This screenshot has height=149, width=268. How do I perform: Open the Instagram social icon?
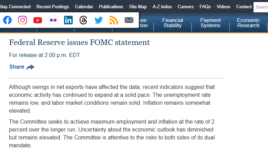pos(22,20)
